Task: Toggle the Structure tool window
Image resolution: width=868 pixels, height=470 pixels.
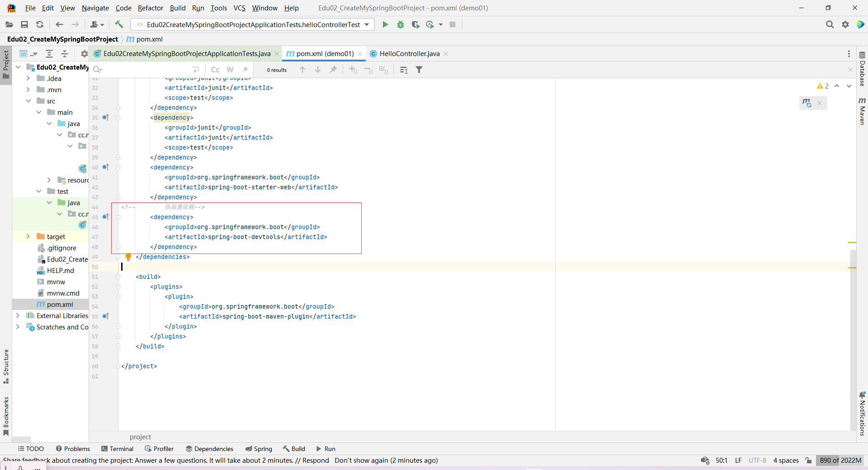Action: (6, 367)
